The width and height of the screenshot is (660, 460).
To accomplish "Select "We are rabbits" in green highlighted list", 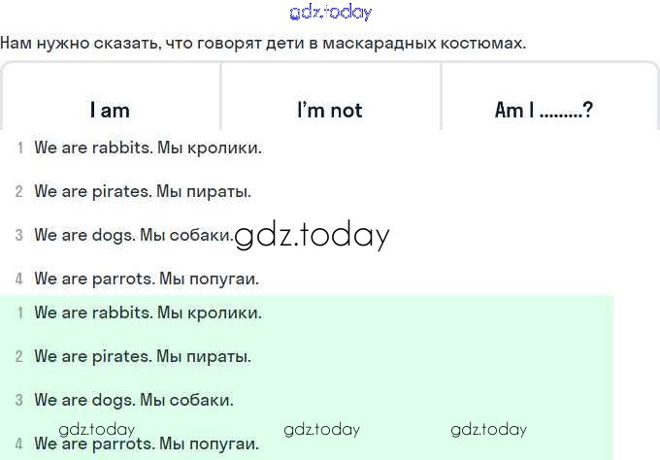I will coord(148,312).
